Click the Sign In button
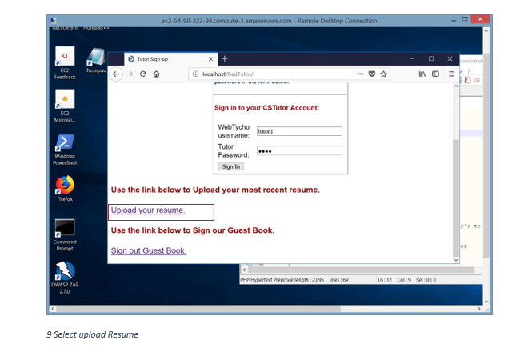Viewport: 528px width, 356px height. click(x=231, y=166)
